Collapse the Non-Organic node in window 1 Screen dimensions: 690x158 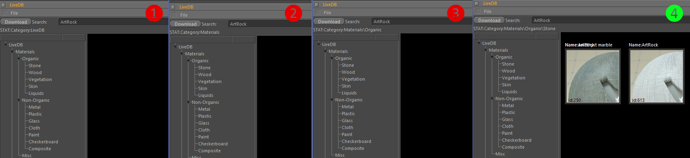click(x=19, y=100)
